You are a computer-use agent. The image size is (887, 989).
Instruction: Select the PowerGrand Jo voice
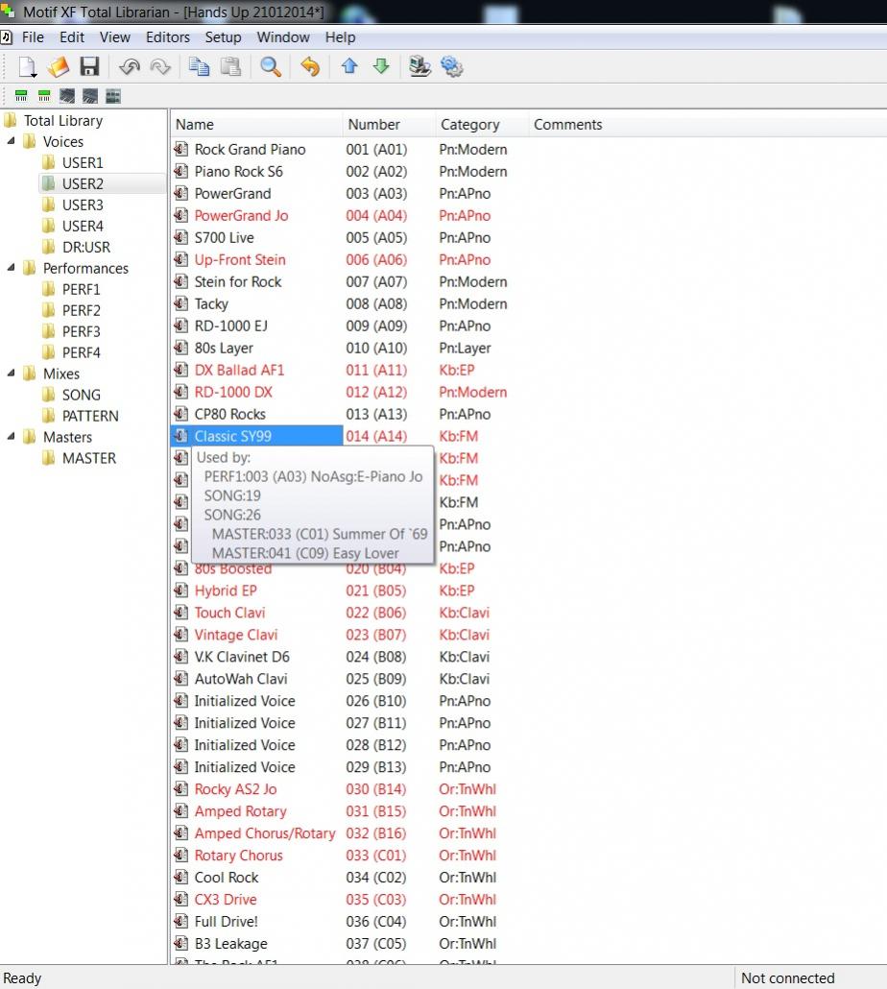tap(241, 216)
